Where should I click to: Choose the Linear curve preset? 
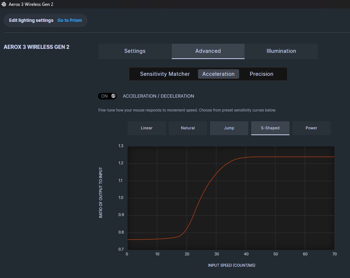(x=147, y=128)
